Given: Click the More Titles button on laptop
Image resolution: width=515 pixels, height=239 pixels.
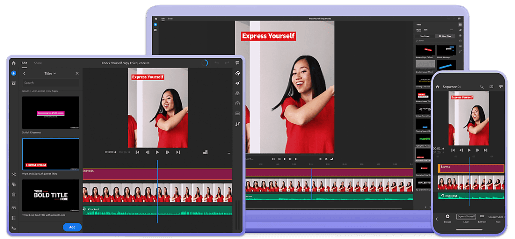Looking at the screenshot, I should (445, 36).
